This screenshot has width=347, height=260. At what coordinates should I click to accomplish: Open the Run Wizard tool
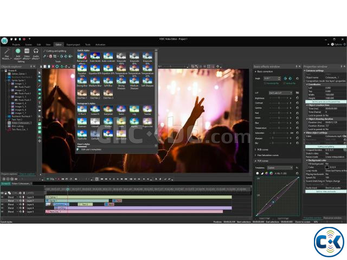(x=7, y=54)
